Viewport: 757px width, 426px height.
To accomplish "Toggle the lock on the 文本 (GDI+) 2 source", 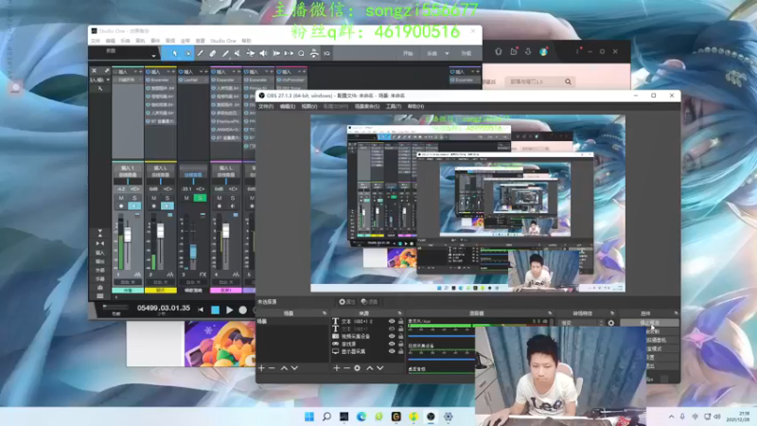I will [400, 321].
